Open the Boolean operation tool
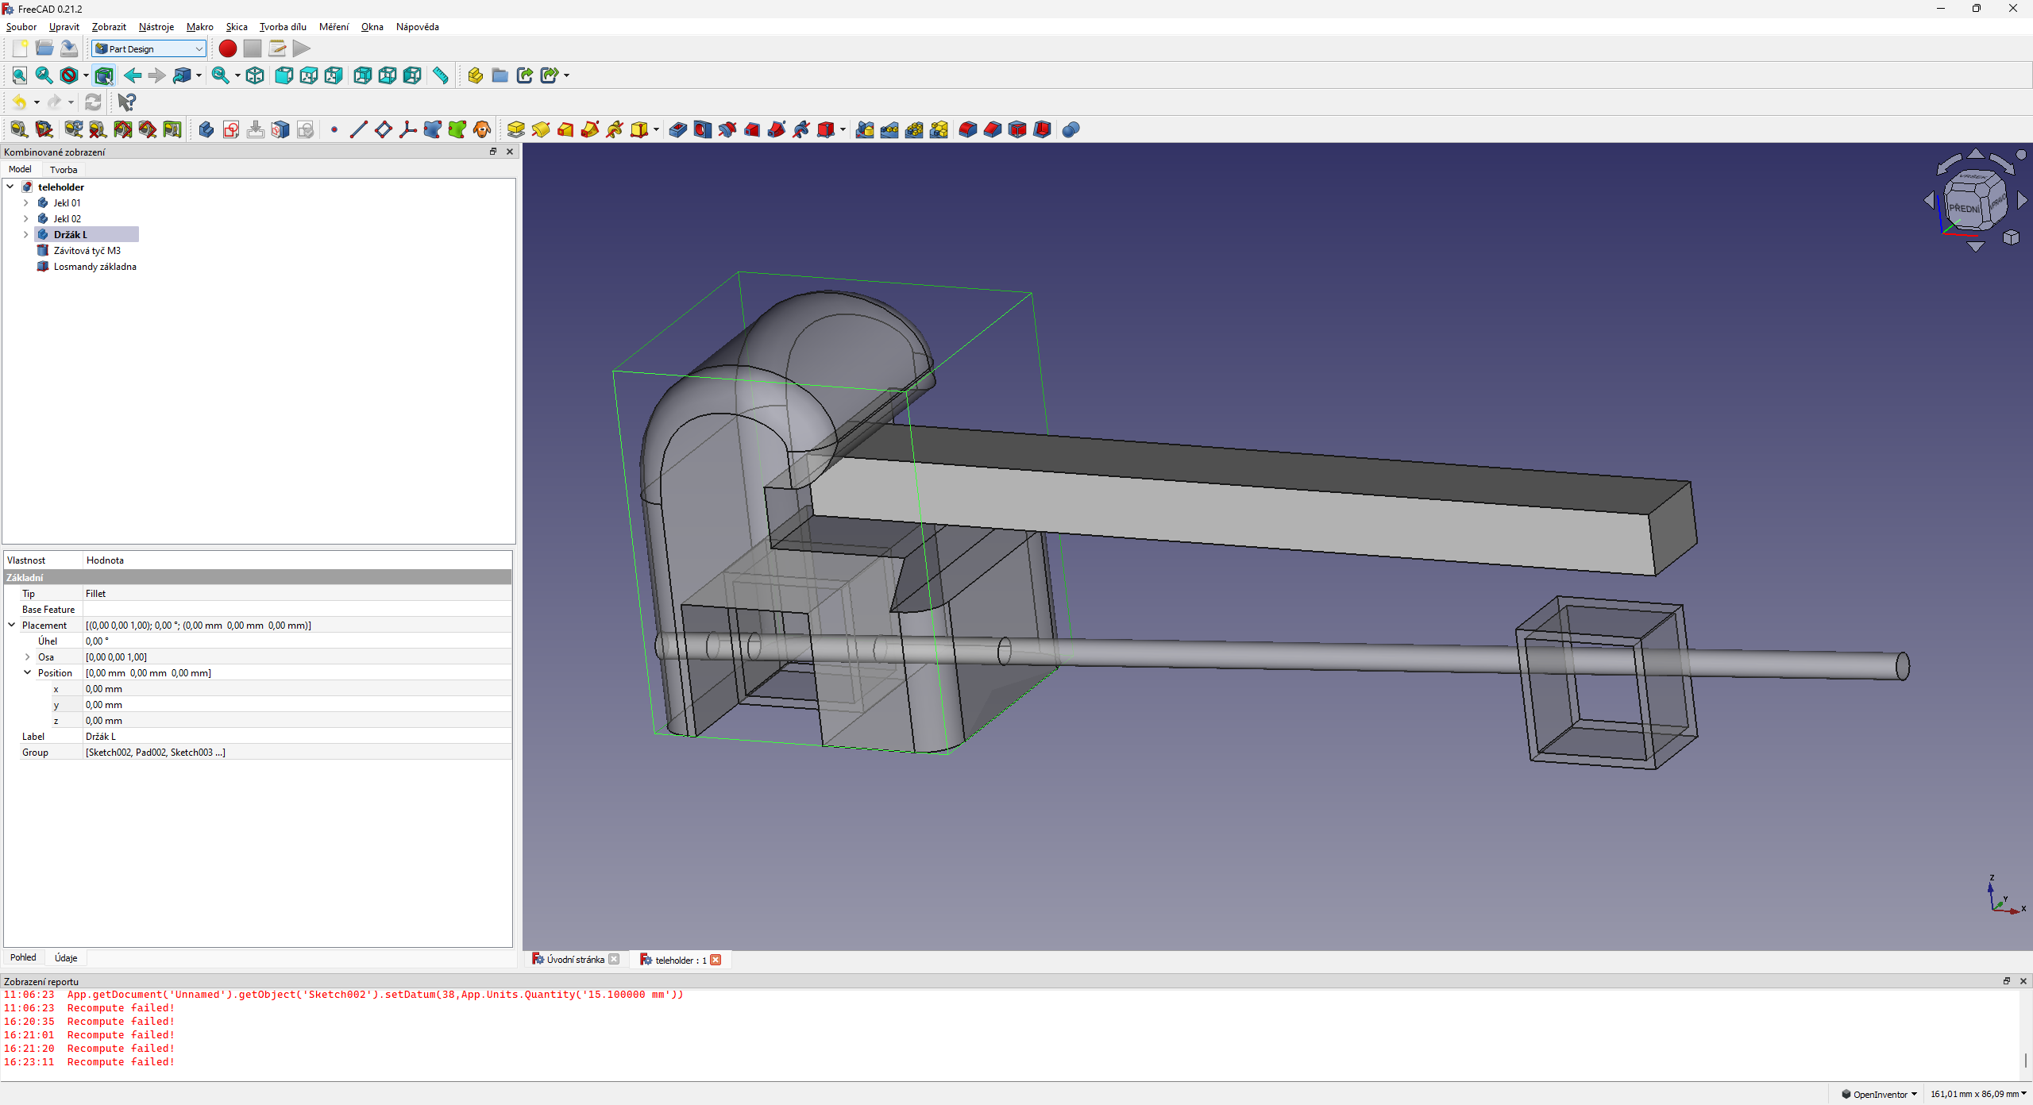Screen dimensions: 2033x1105 pyautogui.click(x=1071, y=129)
